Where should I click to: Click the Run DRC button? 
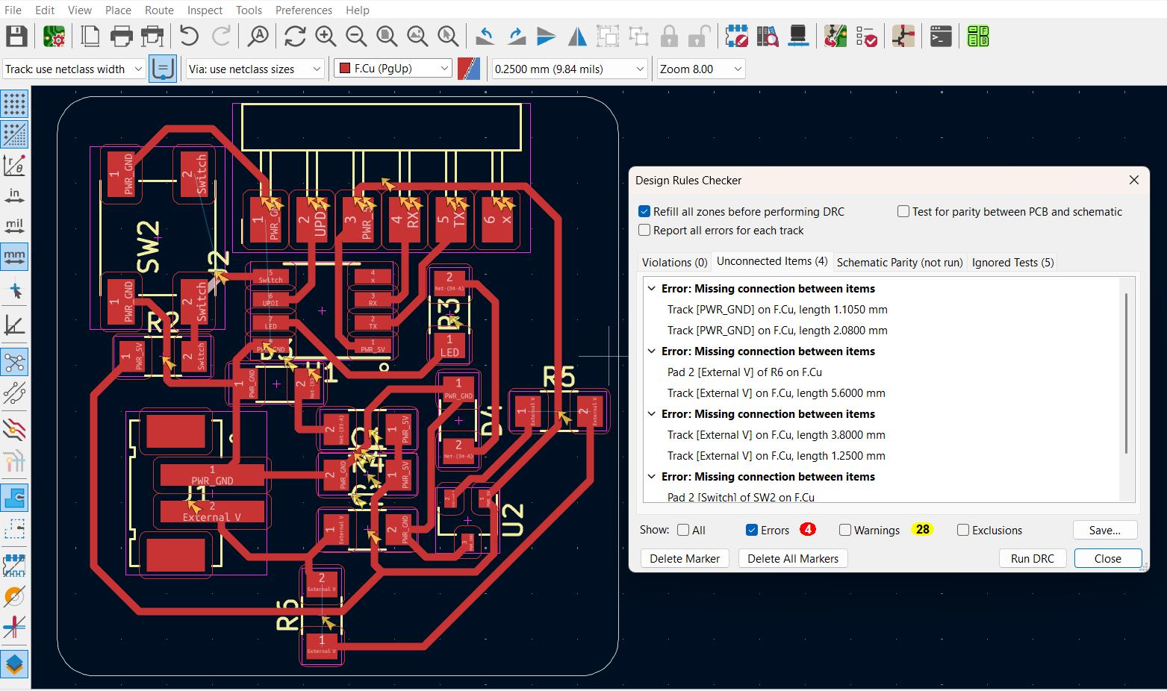1033,558
